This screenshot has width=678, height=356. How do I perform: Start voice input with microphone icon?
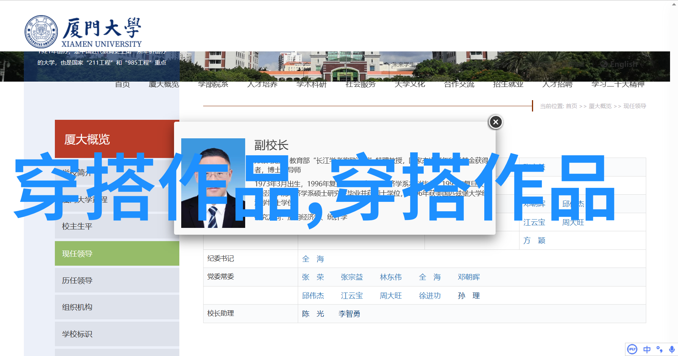point(672,349)
